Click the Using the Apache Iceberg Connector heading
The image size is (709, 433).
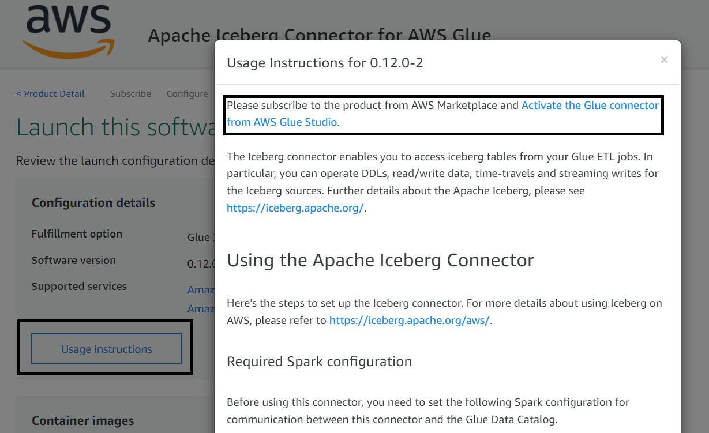pyautogui.click(x=380, y=260)
